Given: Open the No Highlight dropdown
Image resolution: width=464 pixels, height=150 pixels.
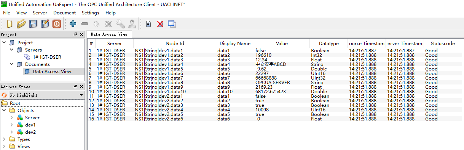Looking at the screenshot, I should click(46, 95).
